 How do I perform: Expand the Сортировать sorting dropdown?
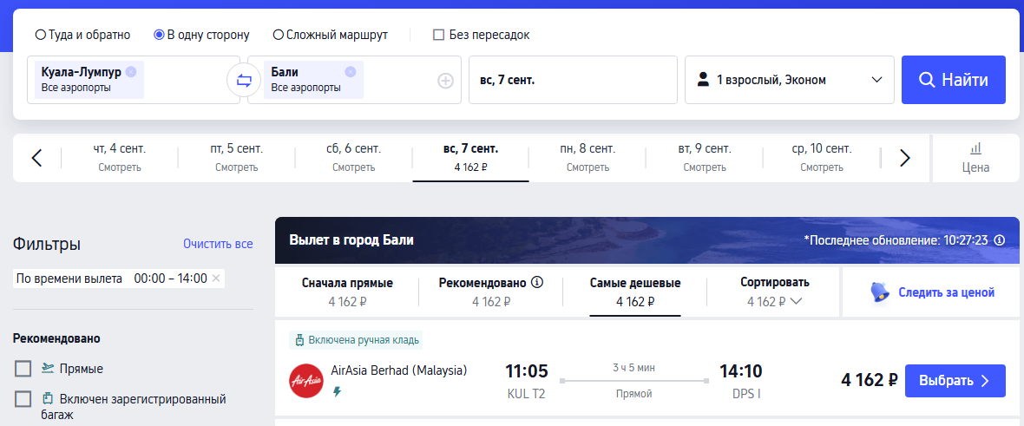pos(775,292)
